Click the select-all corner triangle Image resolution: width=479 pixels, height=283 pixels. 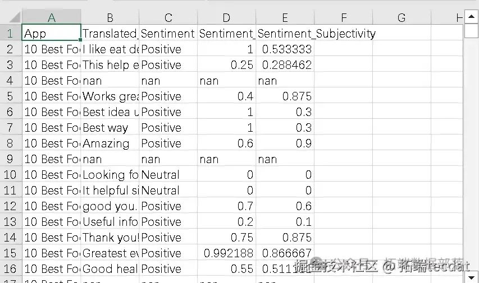point(15,17)
